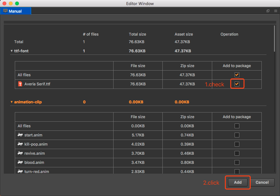Screen dimensions: 280x196
Task: Click the blood.anim animation icon
Action: pos(20,162)
